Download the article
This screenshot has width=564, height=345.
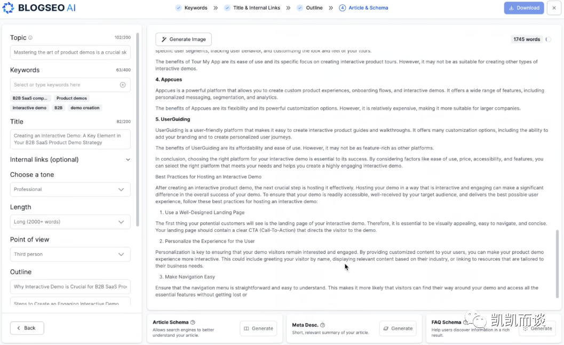click(x=524, y=8)
